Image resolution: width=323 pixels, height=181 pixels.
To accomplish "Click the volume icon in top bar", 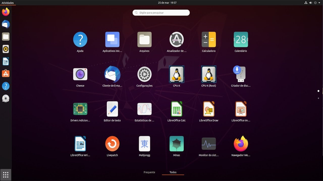I will tap(311, 3).
